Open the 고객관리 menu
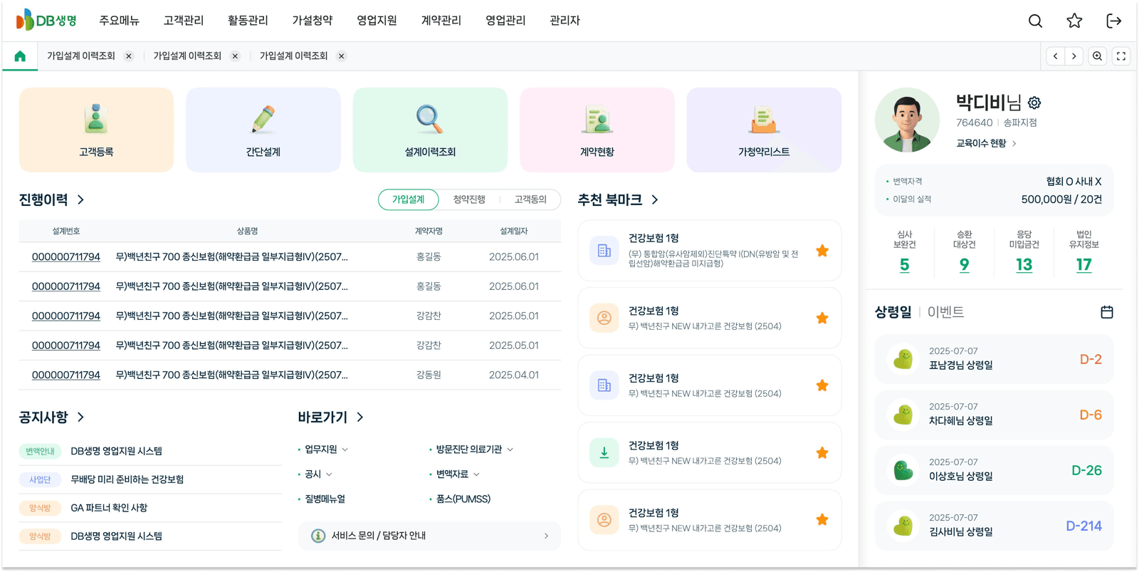The width and height of the screenshot is (1139, 572). coord(184,21)
